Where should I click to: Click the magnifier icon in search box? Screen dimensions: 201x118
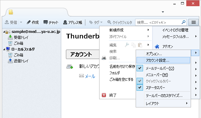pyautogui.click(x=184, y=22)
